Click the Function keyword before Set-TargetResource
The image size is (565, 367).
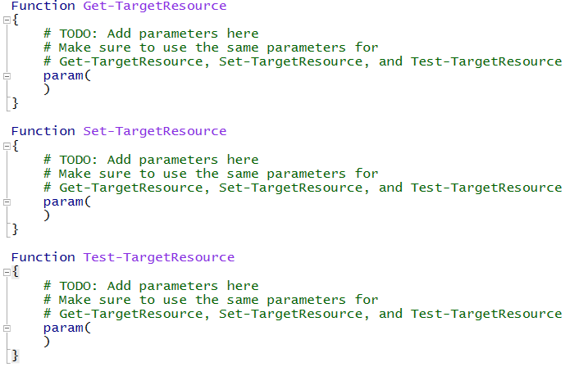point(43,131)
